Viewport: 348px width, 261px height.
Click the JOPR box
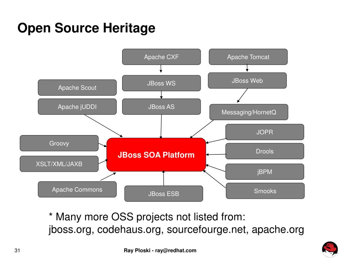click(x=265, y=132)
